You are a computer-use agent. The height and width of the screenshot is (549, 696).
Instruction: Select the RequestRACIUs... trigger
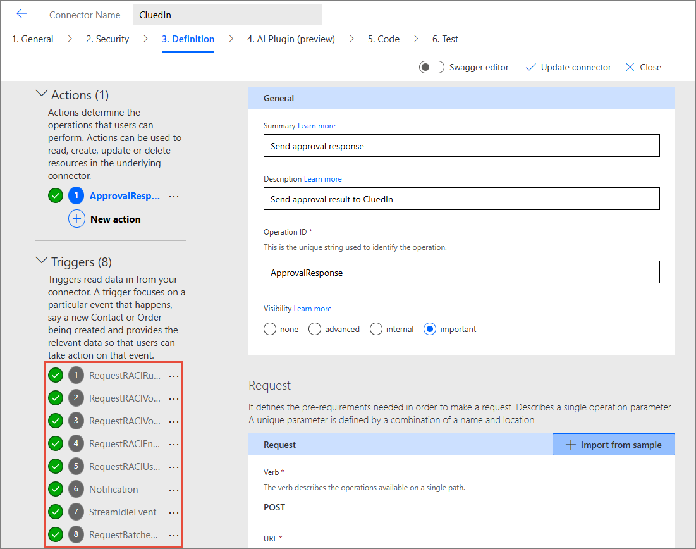pos(125,466)
